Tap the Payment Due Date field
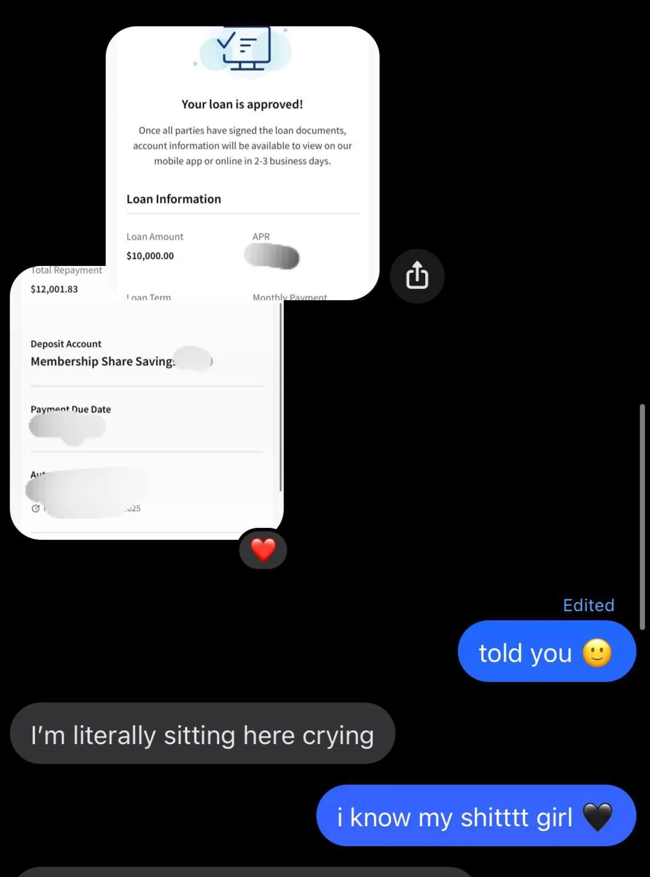Viewport: 650px width, 877px height. 147,419
